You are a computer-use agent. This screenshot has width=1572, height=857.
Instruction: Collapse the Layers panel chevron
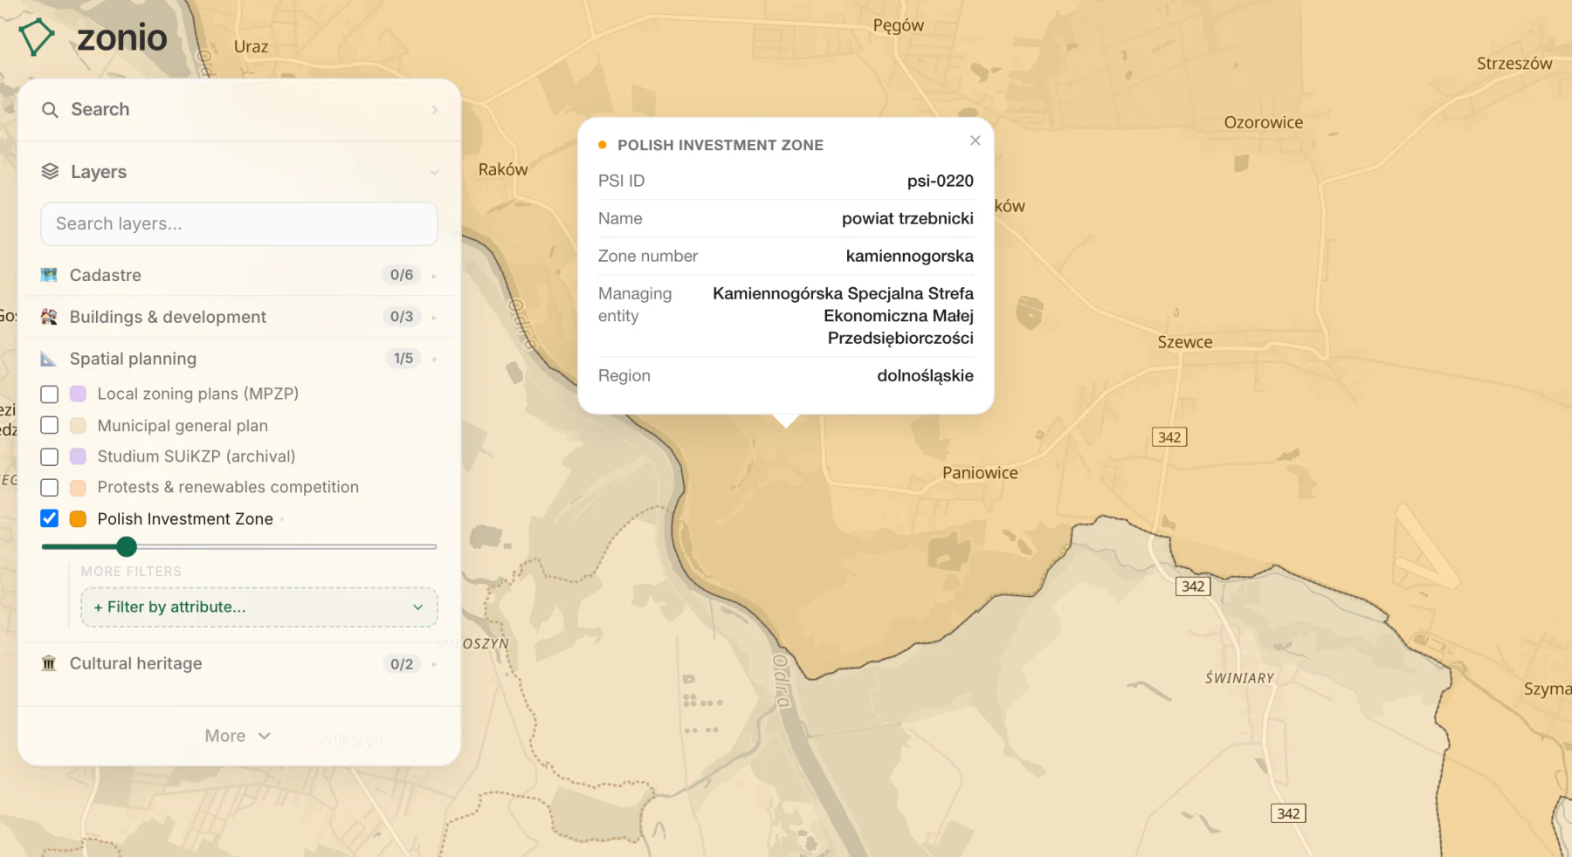[434, 173]
